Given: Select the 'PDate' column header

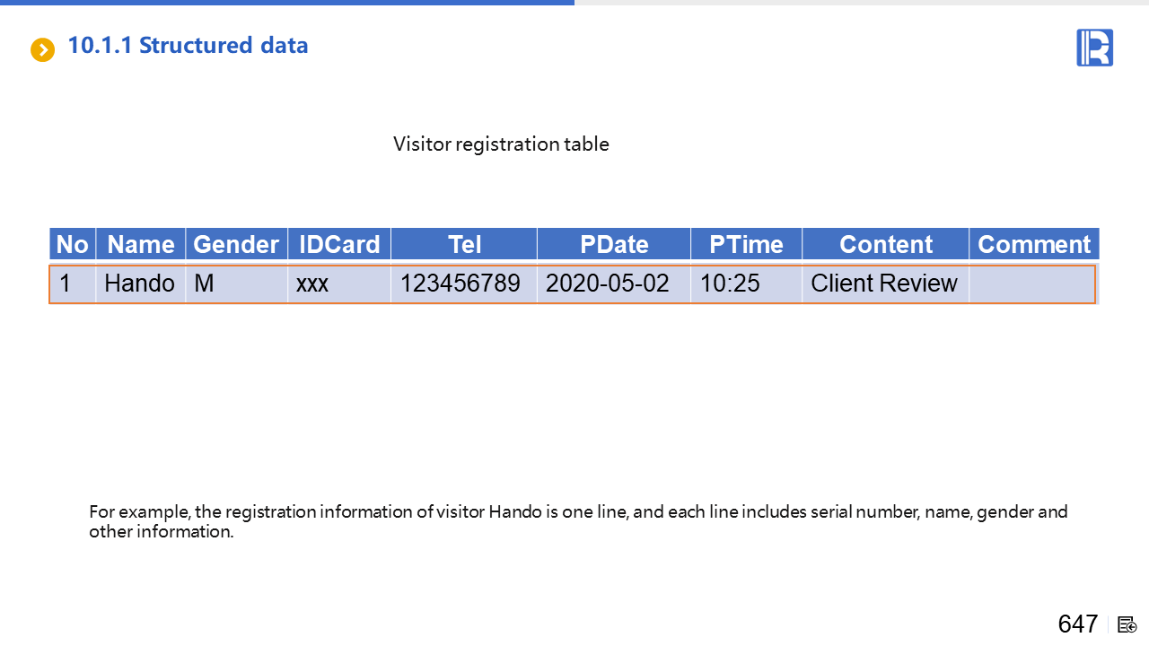Looking at the screenshot, I should [x=614, y=245].
